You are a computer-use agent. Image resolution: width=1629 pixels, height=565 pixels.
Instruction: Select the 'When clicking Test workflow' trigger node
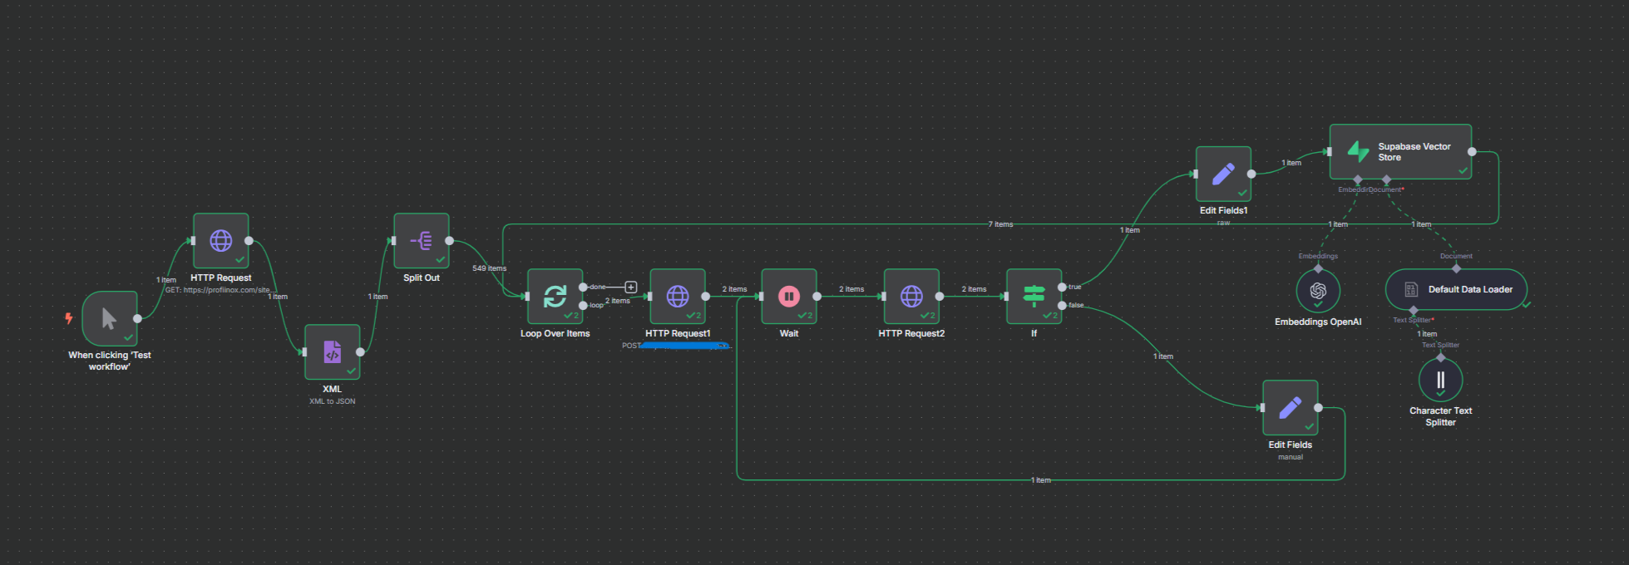click(x=110, y=318)
